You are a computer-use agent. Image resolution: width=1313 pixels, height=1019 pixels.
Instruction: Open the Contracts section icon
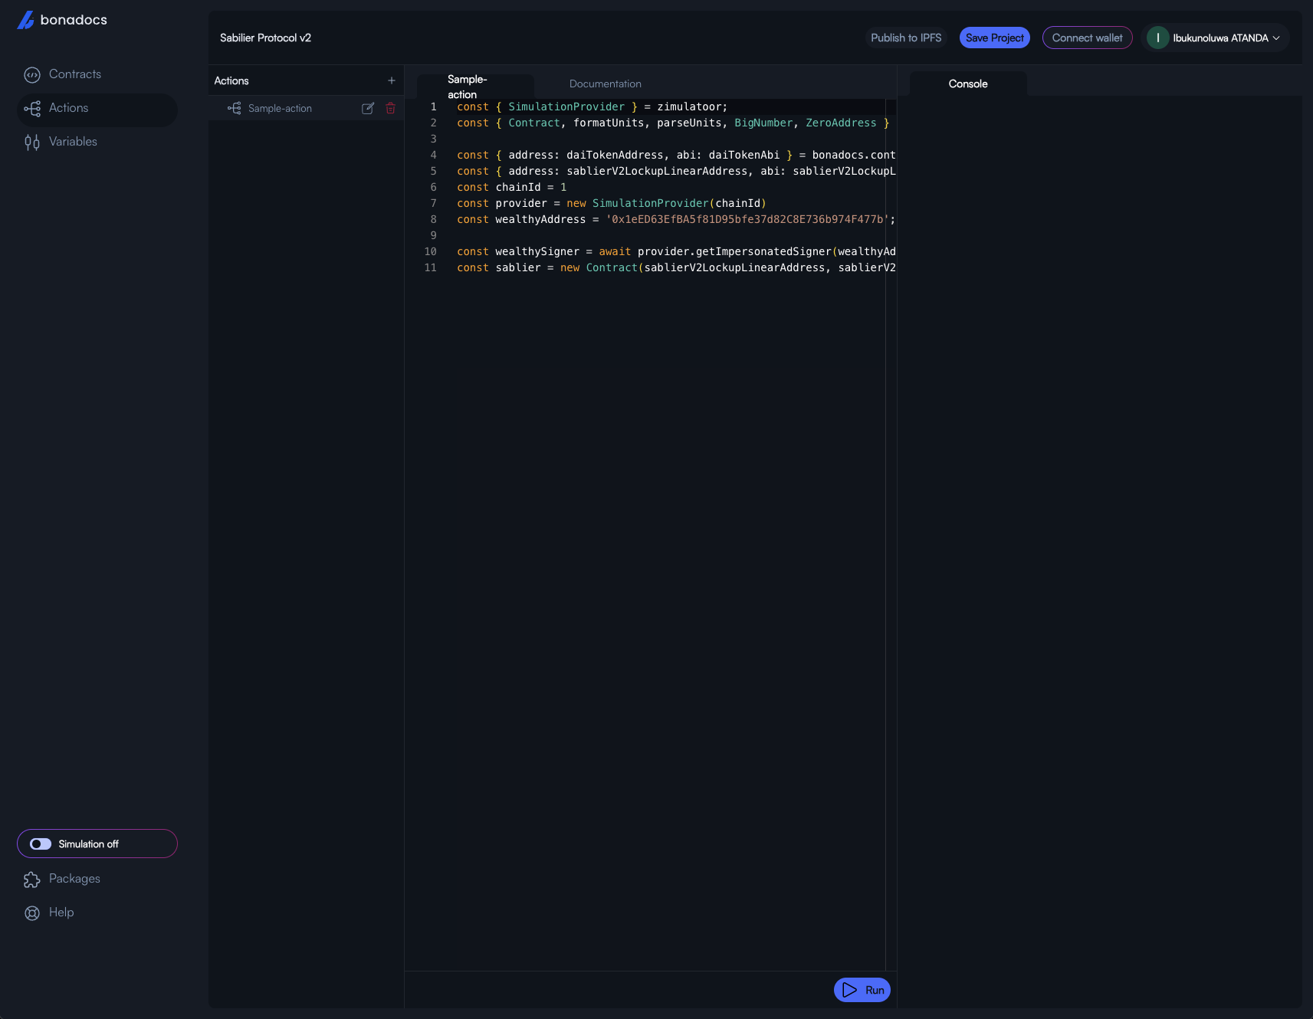coord(32,74)
